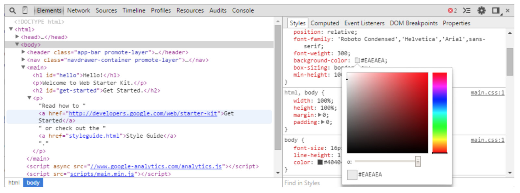Click the red error count indicator
The height and width of the screenshot is (193, 520).
tap(452, 10)
